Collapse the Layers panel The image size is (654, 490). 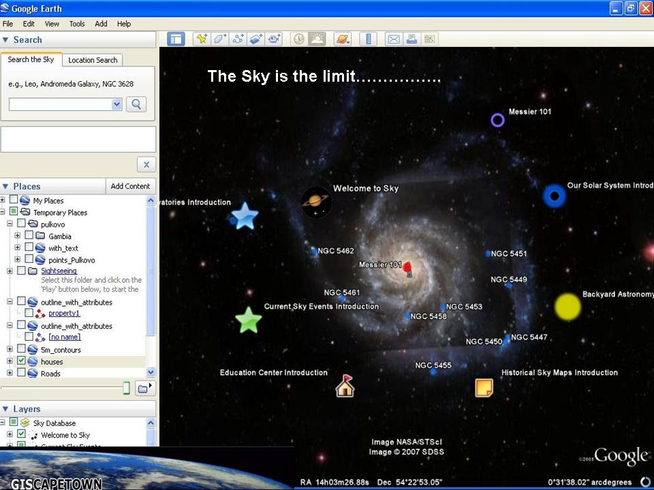pyautogui.click(x=5, y=409)
